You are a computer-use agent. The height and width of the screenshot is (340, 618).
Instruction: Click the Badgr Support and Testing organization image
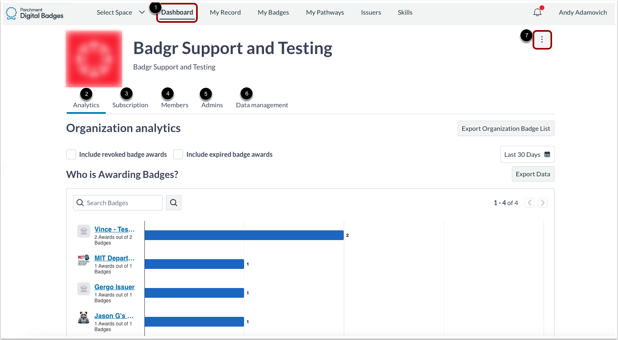(94, 59)
